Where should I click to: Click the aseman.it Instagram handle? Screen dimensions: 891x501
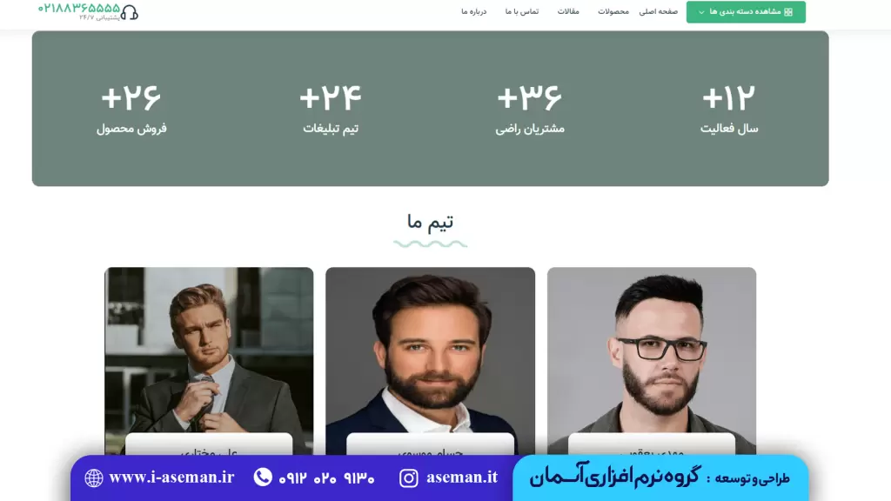pos(461,478)
